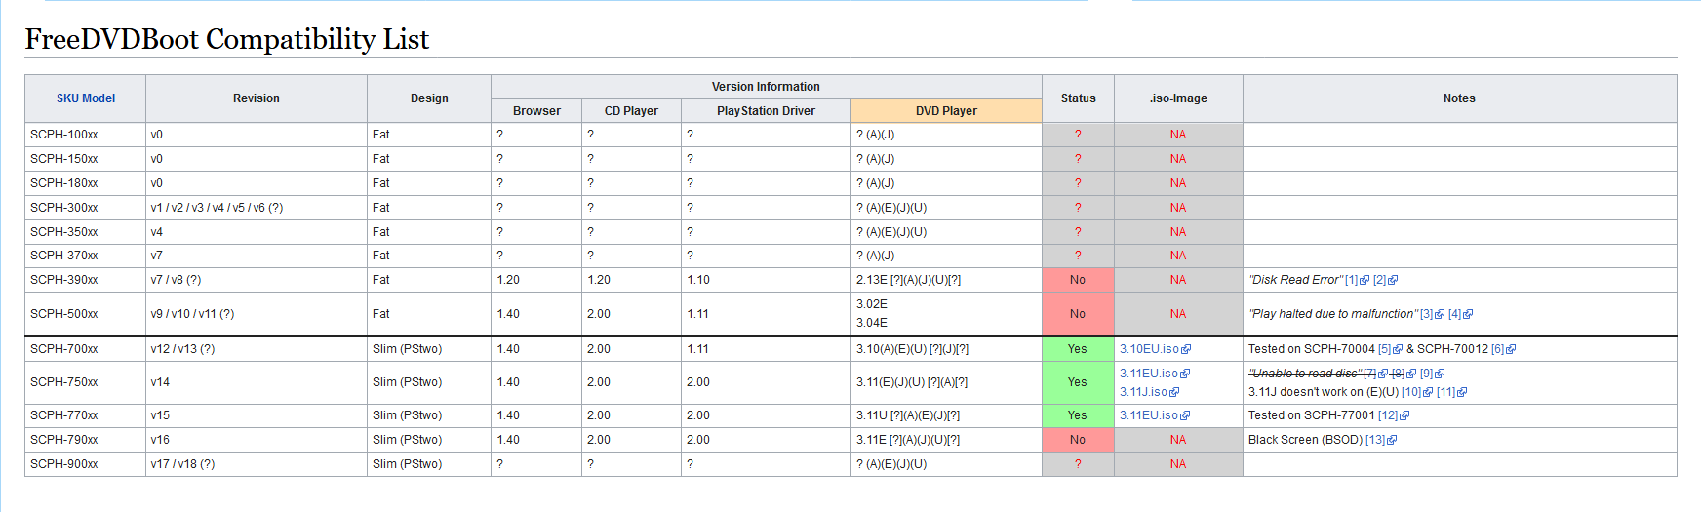The height and width of the screenshot is (512, 1701).
Task: Click revision cell v17 / v18 (?)
Action: click(x=257, y=464)
